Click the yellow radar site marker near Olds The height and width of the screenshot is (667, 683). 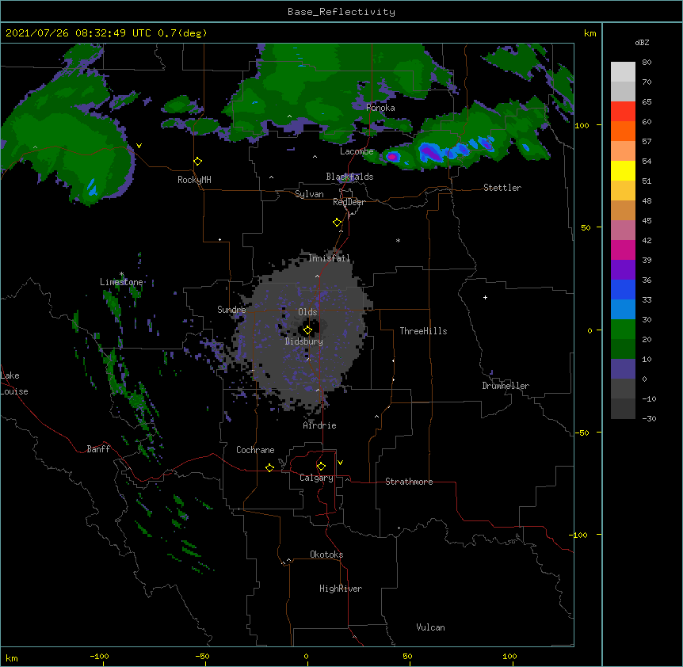[307, 330]
